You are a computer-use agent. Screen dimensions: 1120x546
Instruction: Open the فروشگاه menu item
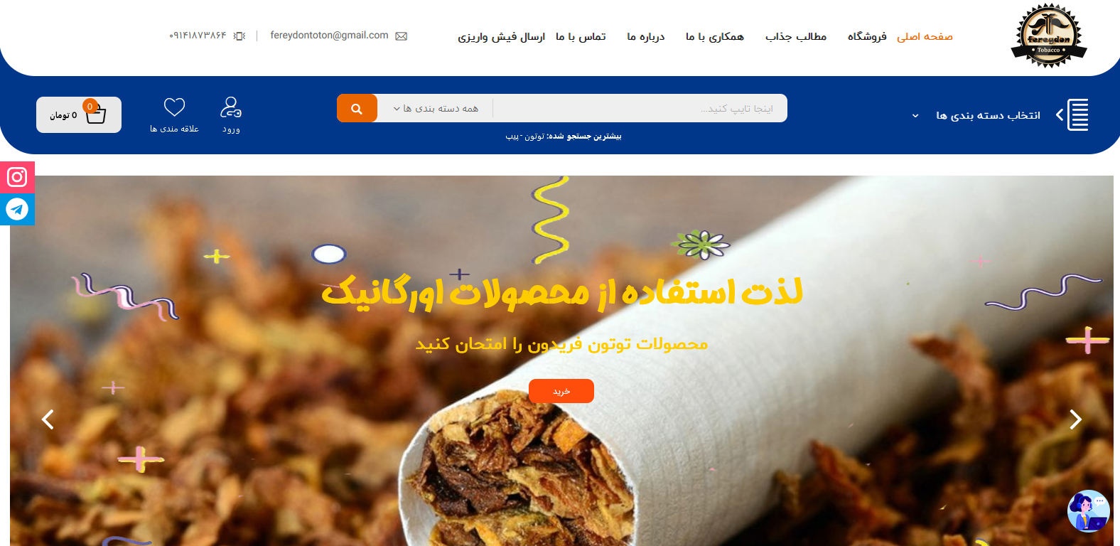[x=867, y=36]
